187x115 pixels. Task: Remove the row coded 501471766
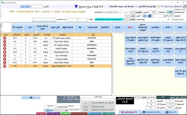(x=5, y=59)
